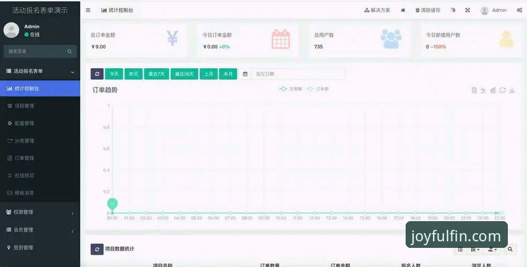The width and height of the screenshot is (527, 267).
Task: Switch the chart to line type
Action: pyautogui.click(x=483, y=90)
